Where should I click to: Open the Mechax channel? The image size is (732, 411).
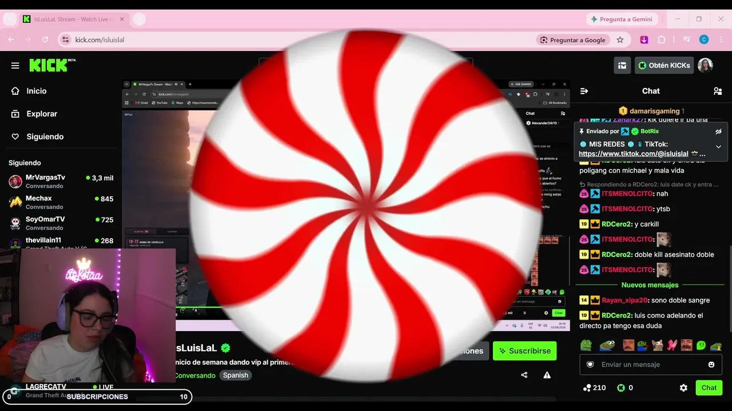(61, 202)
